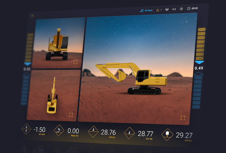The image size is (226, 153).
Task: Click the blue down arrow above 0.49
Action: 200,62
